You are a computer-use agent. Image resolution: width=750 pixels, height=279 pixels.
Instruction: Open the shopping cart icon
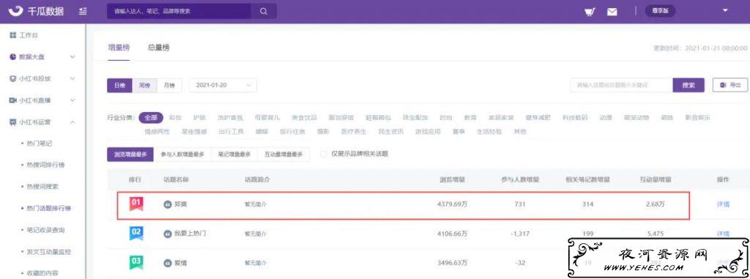tap(590, 12)
